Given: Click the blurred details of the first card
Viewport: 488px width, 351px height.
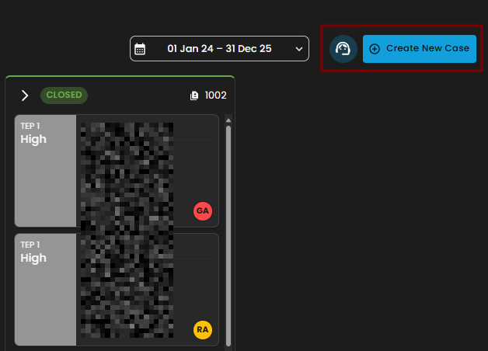Looking at the screenshot, I should pos(127,171).
